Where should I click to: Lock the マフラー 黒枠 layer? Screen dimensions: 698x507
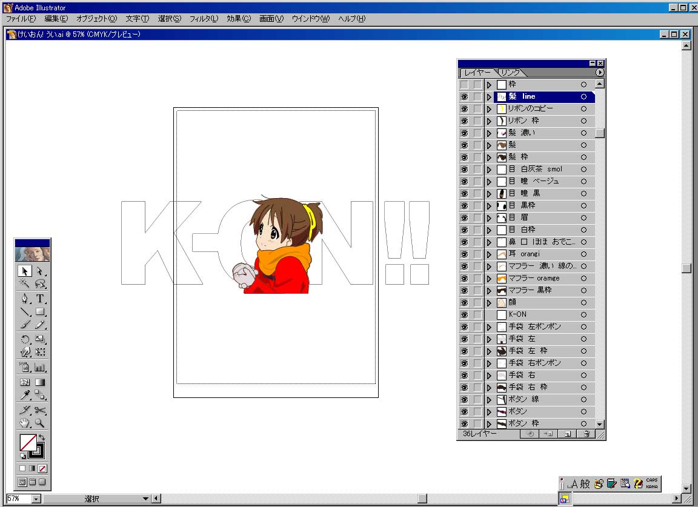click(x=477, y=291)
